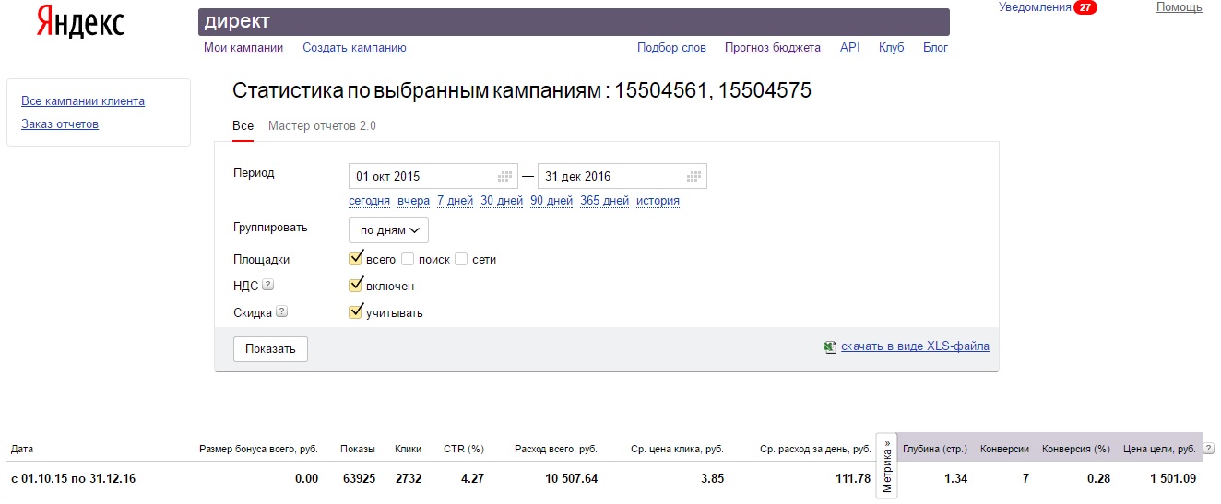Viewport: 1221px width, 504px height.
Task: Open the API link
Action: (x=850, y=48)
